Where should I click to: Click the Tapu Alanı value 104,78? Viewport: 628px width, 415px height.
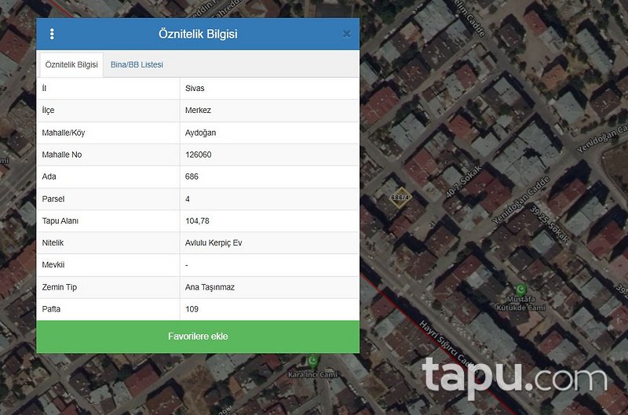click(197, 221)
